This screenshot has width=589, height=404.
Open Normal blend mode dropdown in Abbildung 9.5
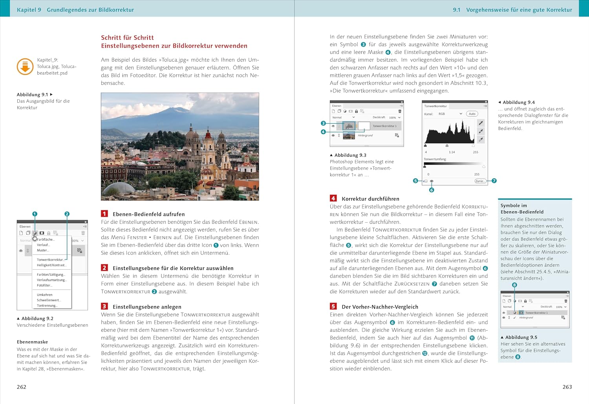[x=514, y=307]
